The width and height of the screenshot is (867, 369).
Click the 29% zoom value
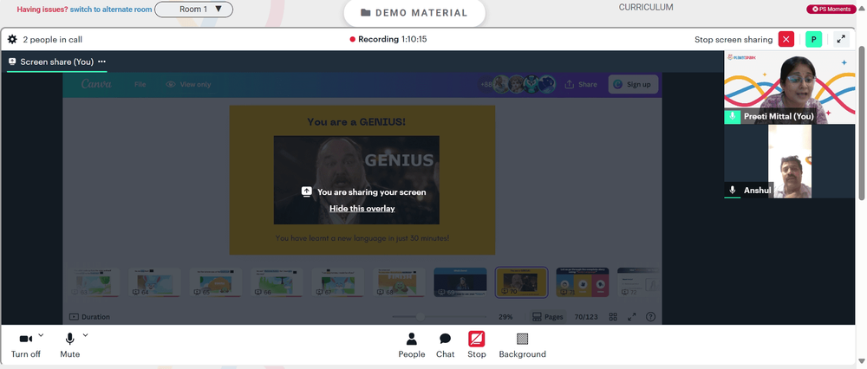click(x=505, y=317)
